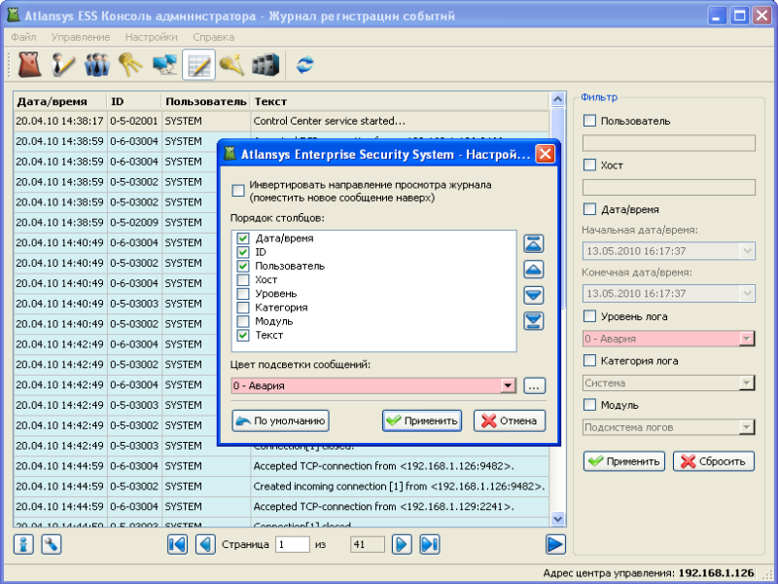Click По умолчанию button in dialog
This screenshot has height=584, width=778.
281,420
